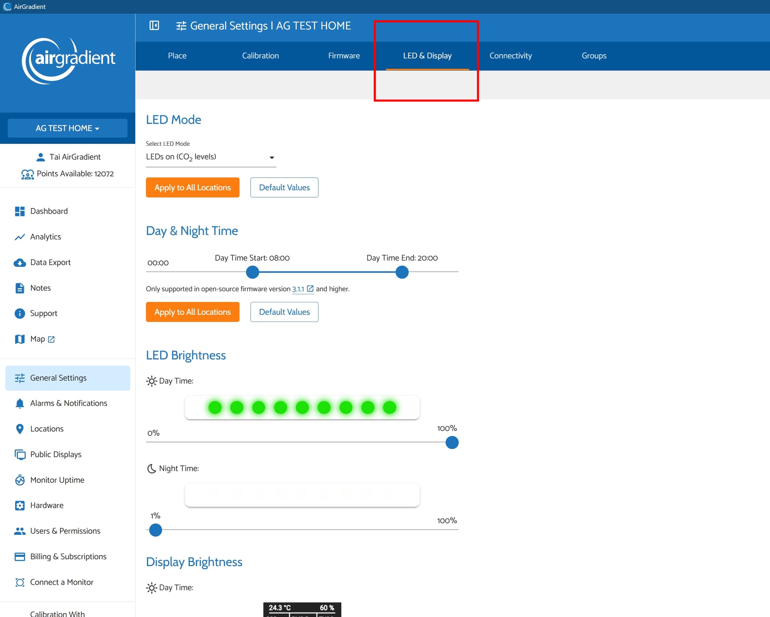Viewport: 770px width, 617px height.
Task: Click the Night Time LED brightness slider handle
Action: (x=156, y=530)
